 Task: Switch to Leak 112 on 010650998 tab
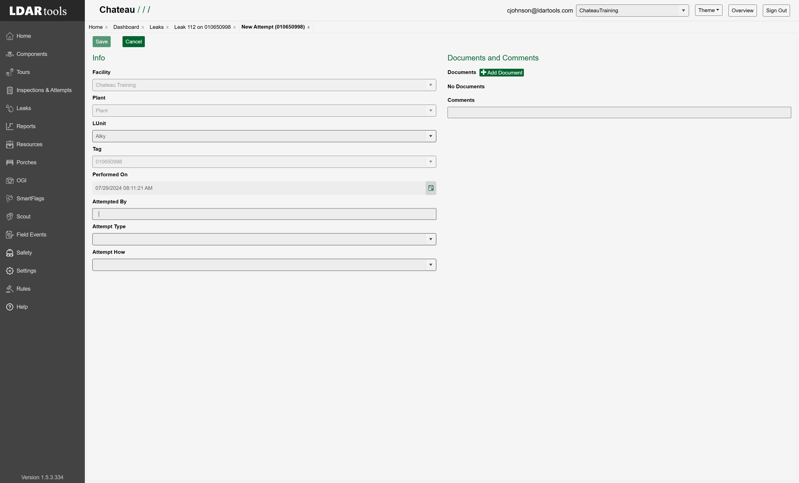click(202, 27)
